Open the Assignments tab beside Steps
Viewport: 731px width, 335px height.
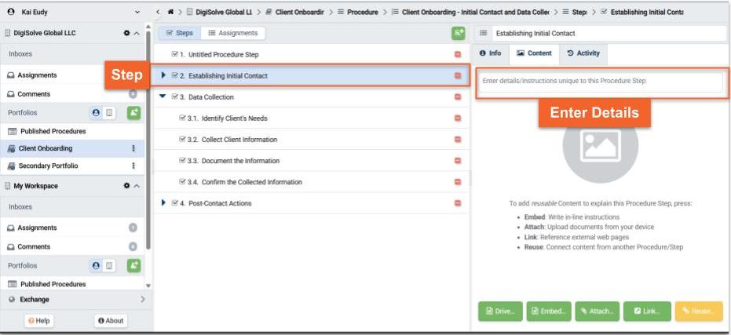tap(232, 33)
